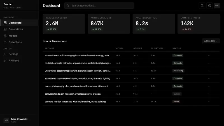Open more options for samurai neon rain row
Screen dimensions: 224x126
[x=209, y=94]
